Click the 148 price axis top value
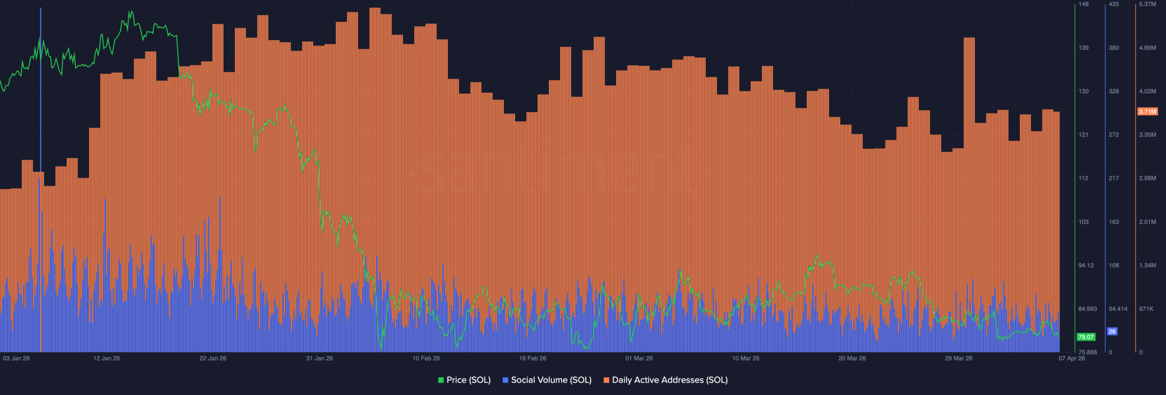Viewport: 1166px width, 395px height. click(1084, 4)
